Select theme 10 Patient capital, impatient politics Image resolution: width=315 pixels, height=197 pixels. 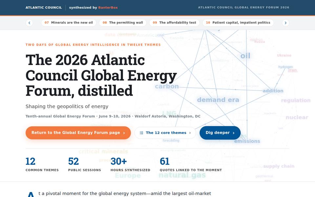point(238,23)
